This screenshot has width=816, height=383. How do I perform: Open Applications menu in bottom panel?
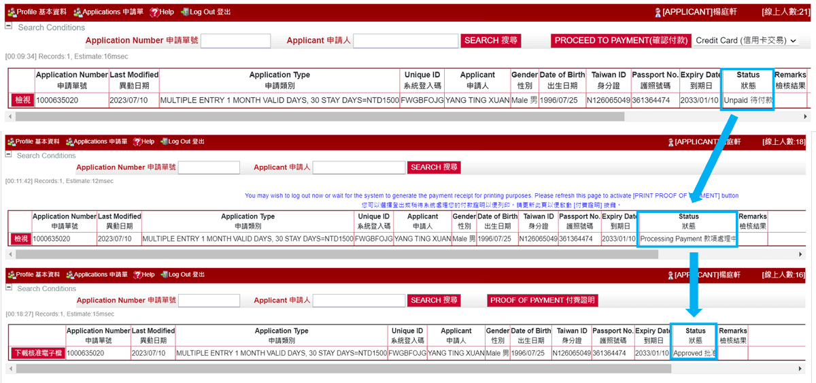pyautogui.click(x=96, y=274)
